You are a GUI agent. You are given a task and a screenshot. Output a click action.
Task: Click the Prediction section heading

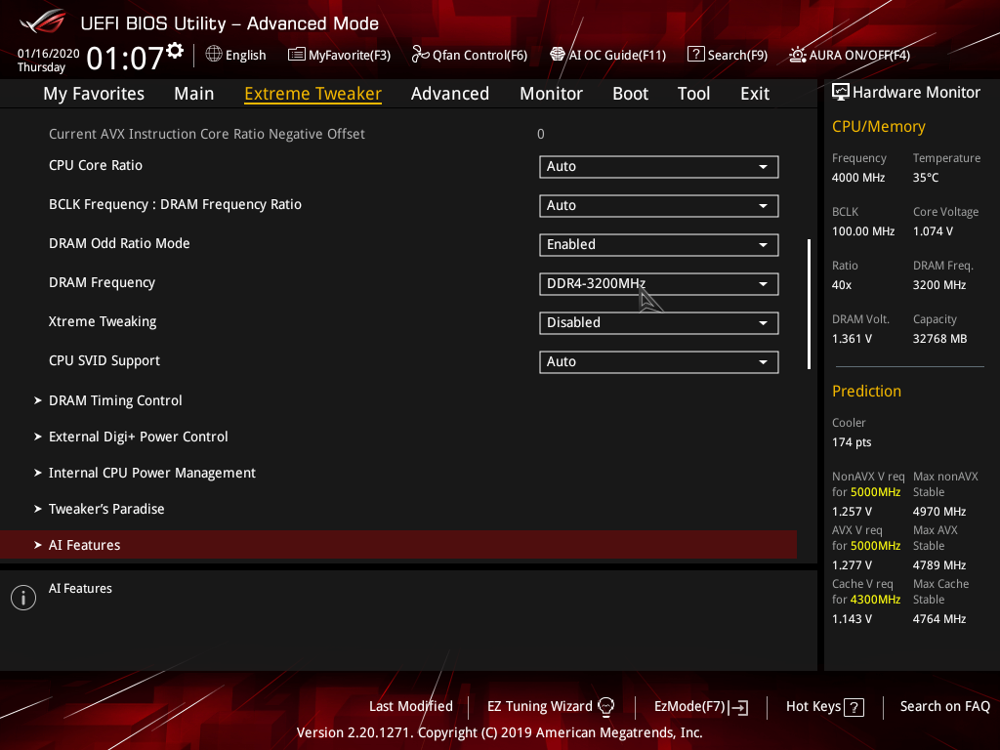pos(866,391)
